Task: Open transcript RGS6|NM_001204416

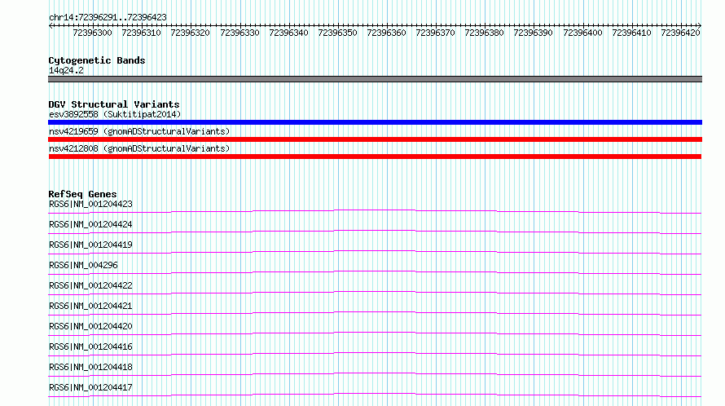Action: coord(90,346)
